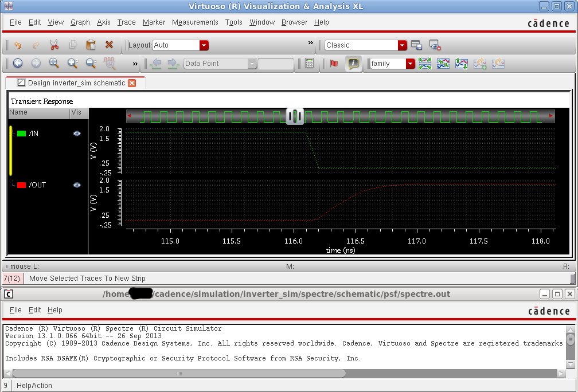
Task: Open the Axis menu
Action: point(104,22)
